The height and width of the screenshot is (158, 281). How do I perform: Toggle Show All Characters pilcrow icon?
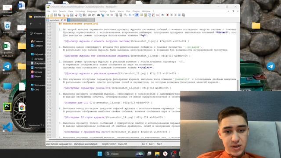(x=130, y=15)
